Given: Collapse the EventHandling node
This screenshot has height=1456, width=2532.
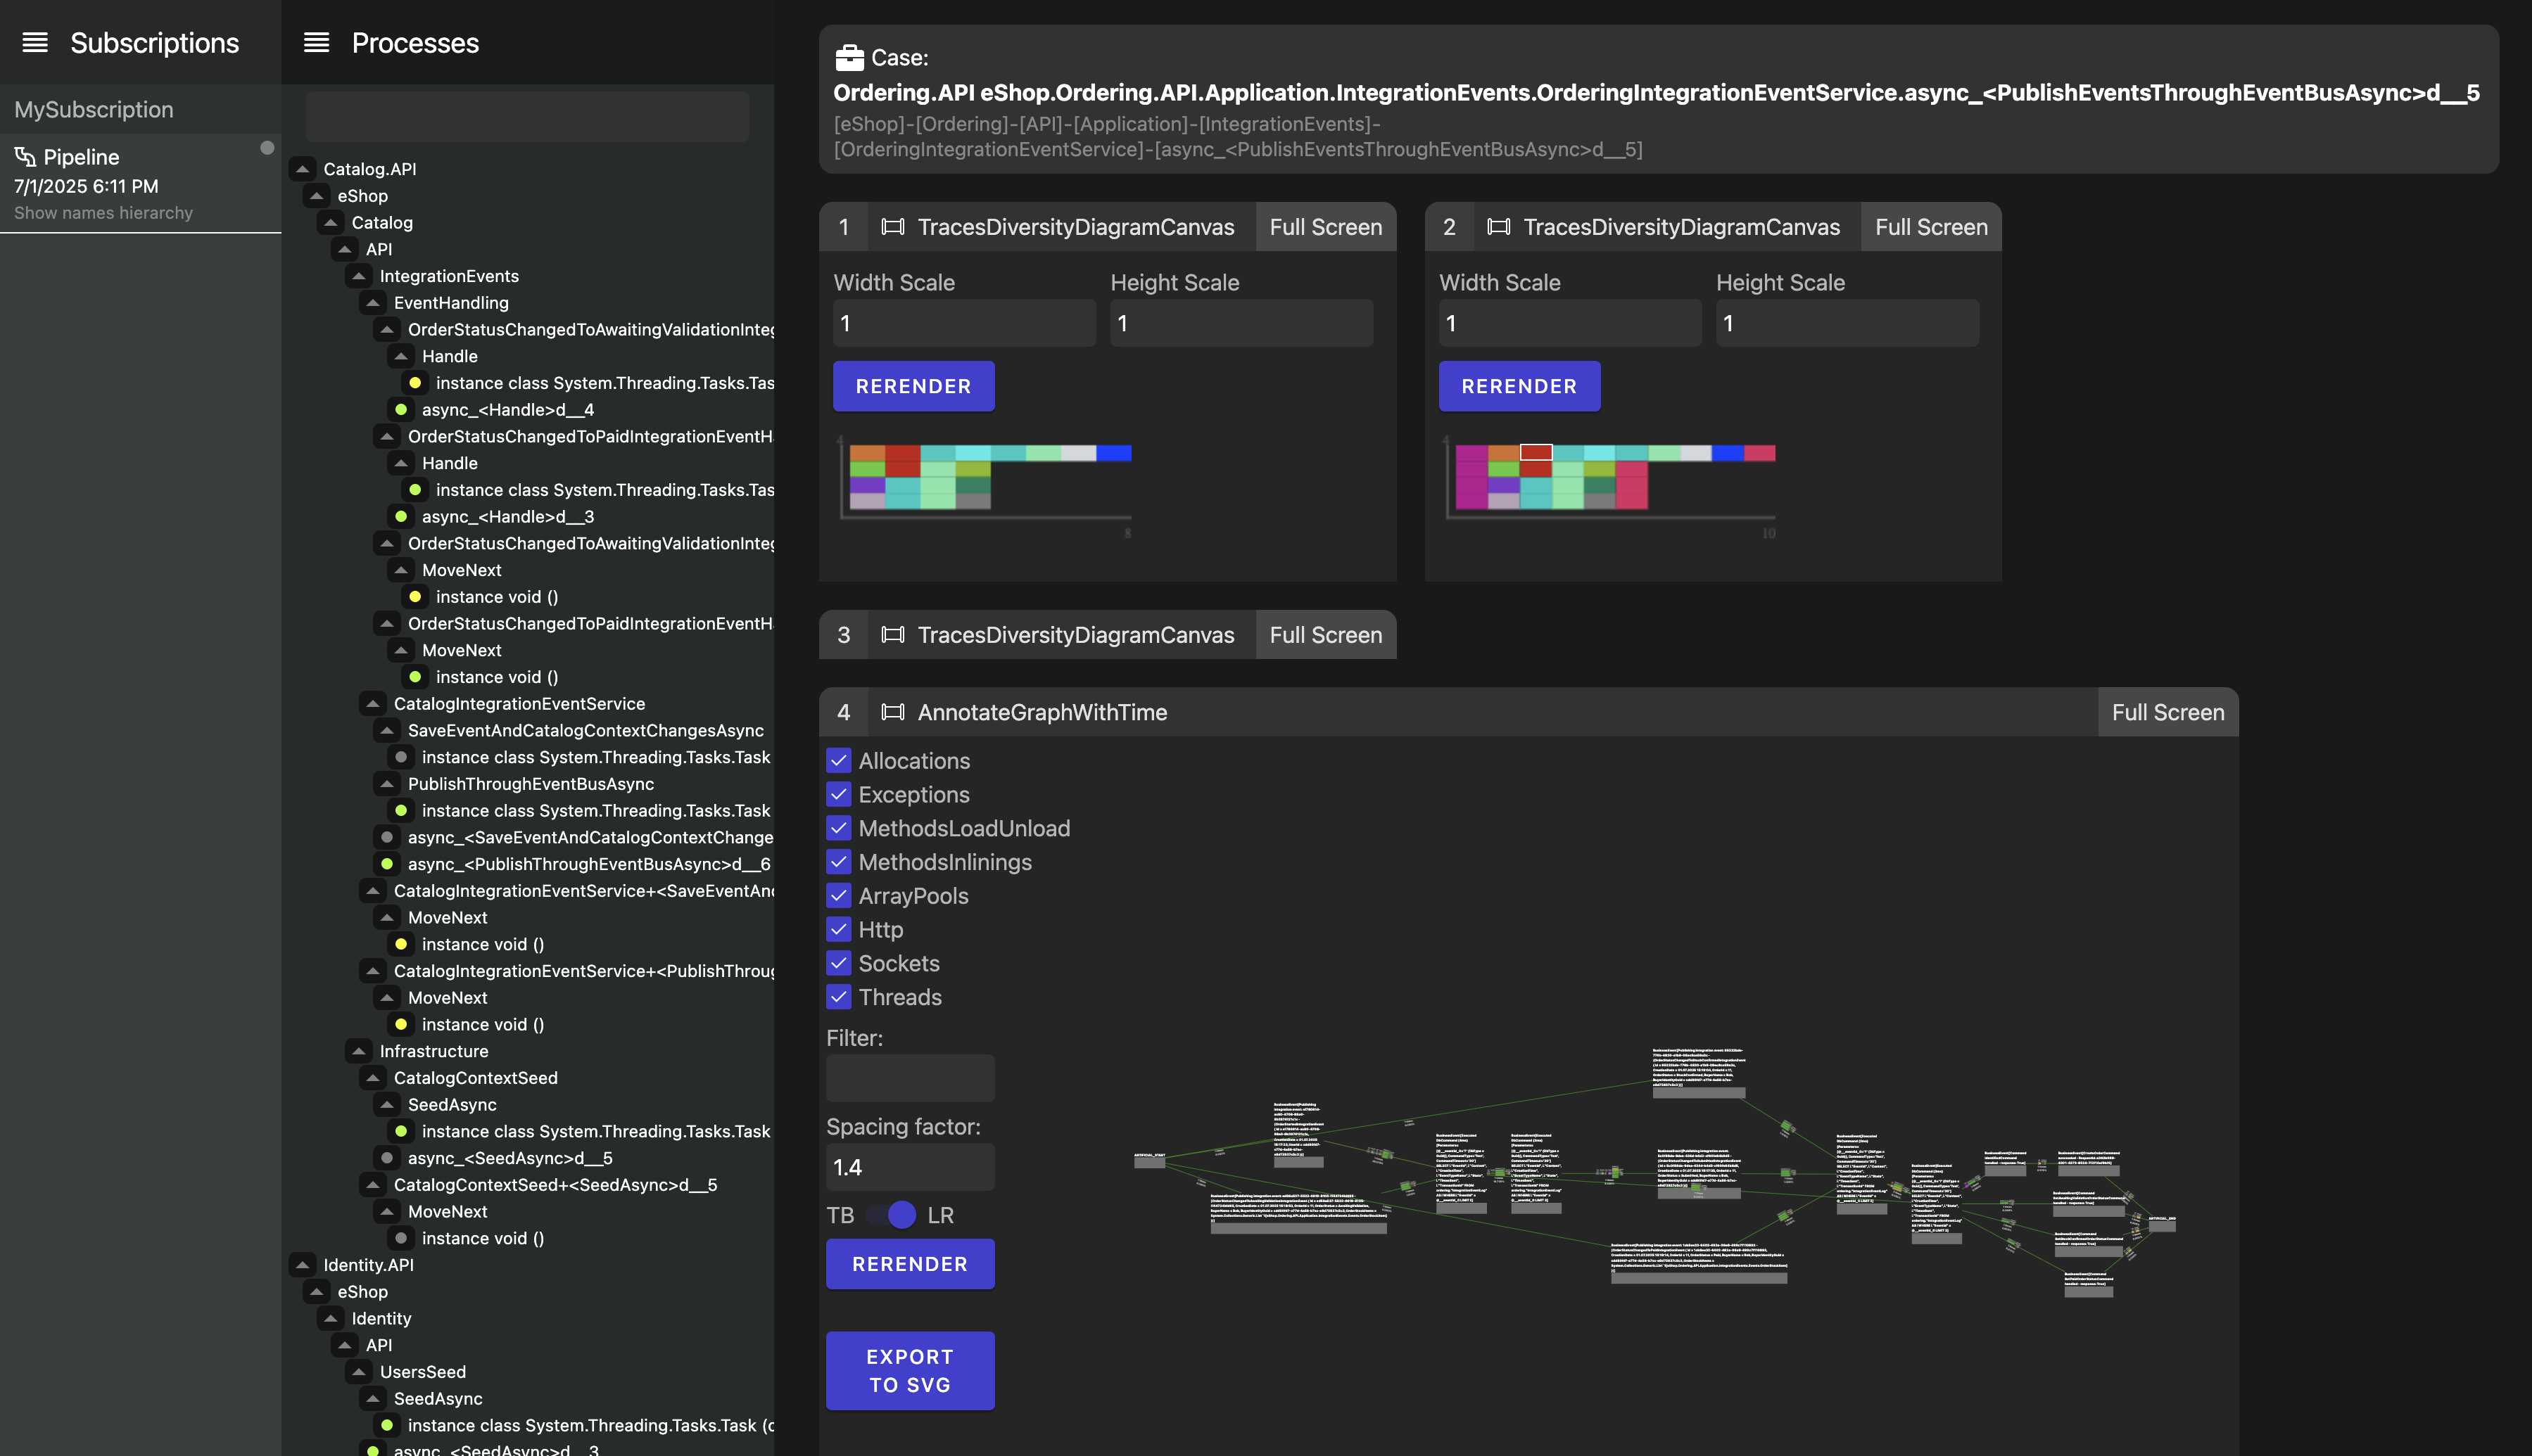Looking at the screenshot, I should click(x=373, y=303).
